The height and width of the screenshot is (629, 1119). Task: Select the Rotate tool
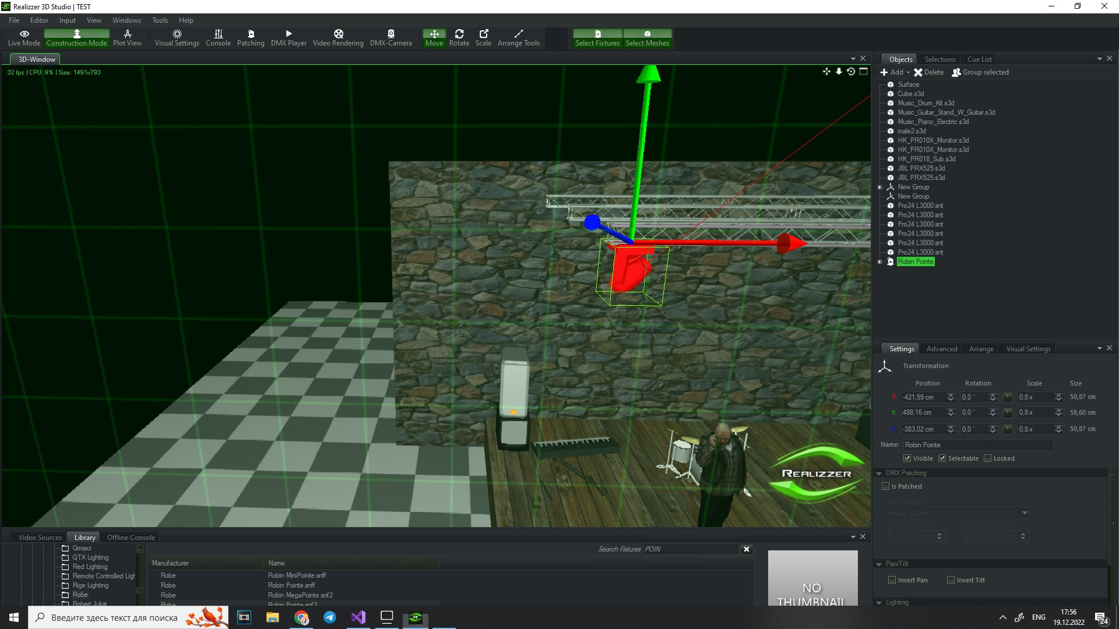tap(459, 38)
